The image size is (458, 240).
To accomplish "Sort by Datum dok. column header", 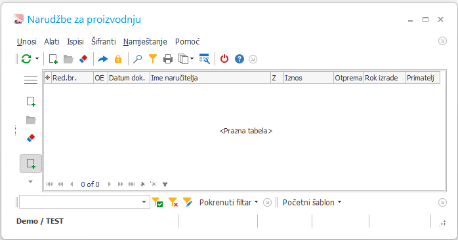I will click(129, 78).
